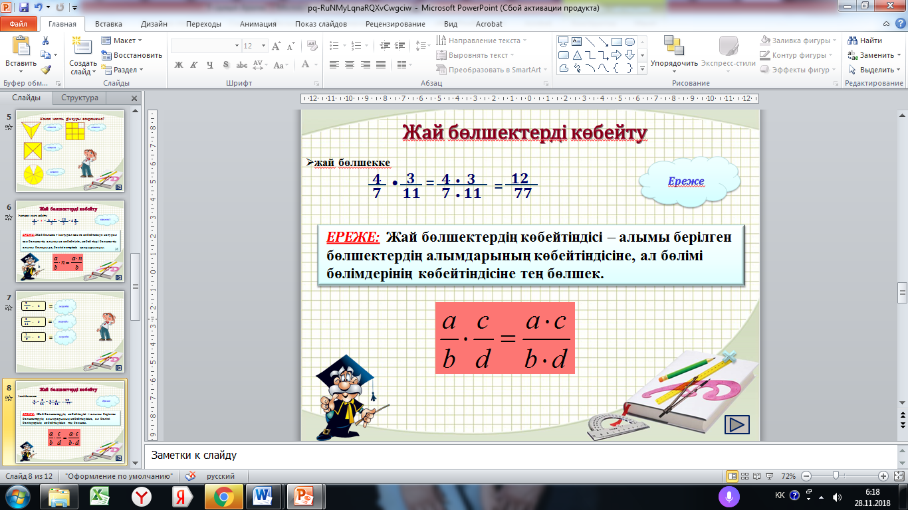This screenshot has width=908, height=510.
Task: Click the Arrange (Упорядочить) icon
Action: point(673,46)
